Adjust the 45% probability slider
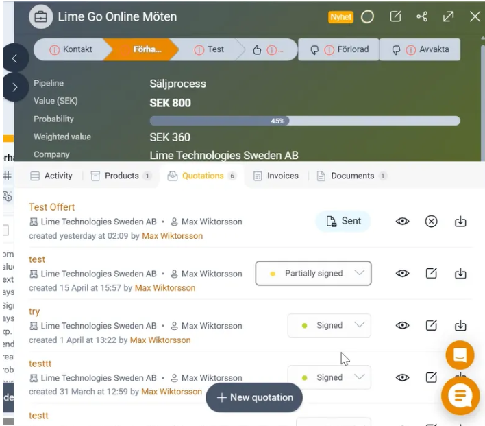Image resolution: width=485 pixels, height=426 pixels. [305, 121]
